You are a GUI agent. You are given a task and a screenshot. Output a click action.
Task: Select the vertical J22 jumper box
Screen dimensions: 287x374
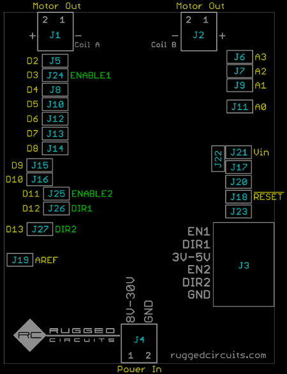click(x=218, y=159)
